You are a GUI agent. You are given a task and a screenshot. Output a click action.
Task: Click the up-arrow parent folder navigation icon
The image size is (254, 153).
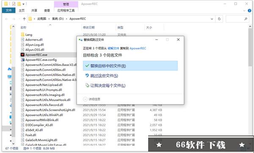[24, 19]
